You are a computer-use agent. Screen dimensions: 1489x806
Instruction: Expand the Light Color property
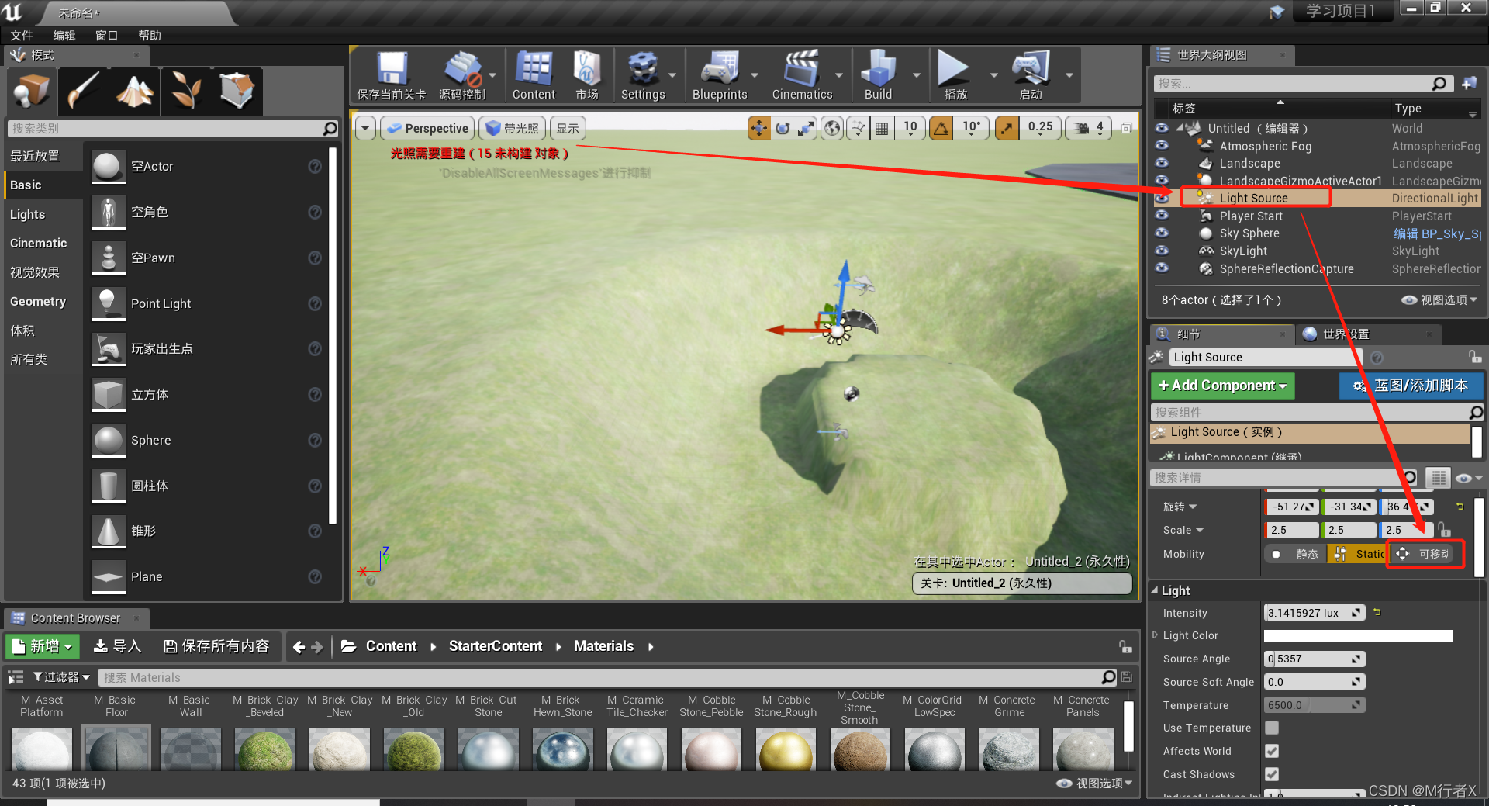tap(1156, 635)
